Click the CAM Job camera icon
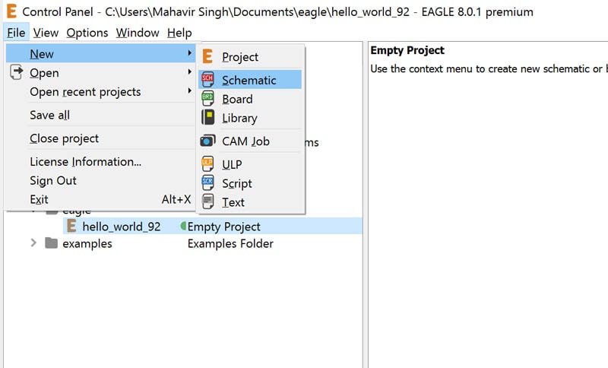This screenshot has width=608, height=368. [207, 141]
